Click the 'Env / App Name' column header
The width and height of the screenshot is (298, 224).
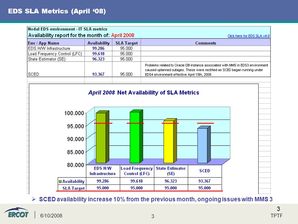tap(43, 43)
